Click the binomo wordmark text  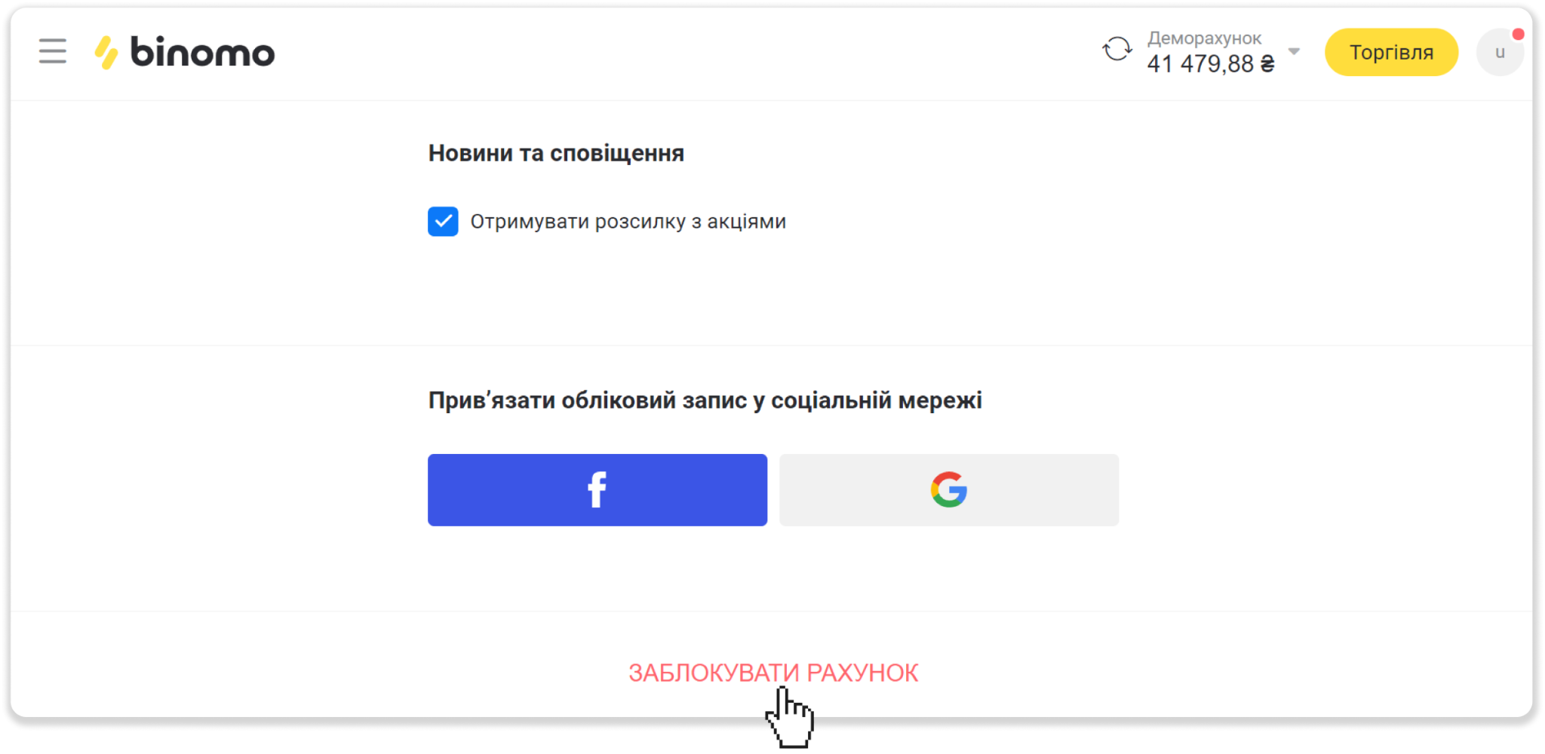coord(203,52)
